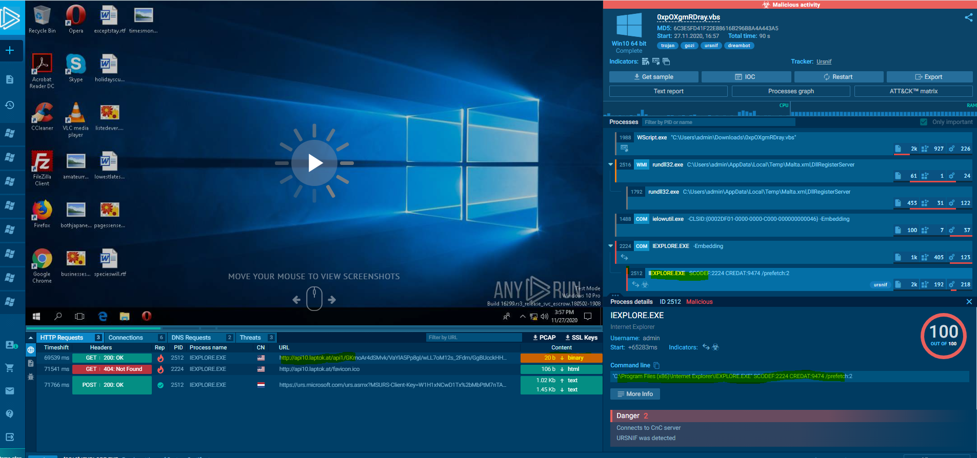
Task: Collapse the process tree under PID 2224
Action: 610,246
